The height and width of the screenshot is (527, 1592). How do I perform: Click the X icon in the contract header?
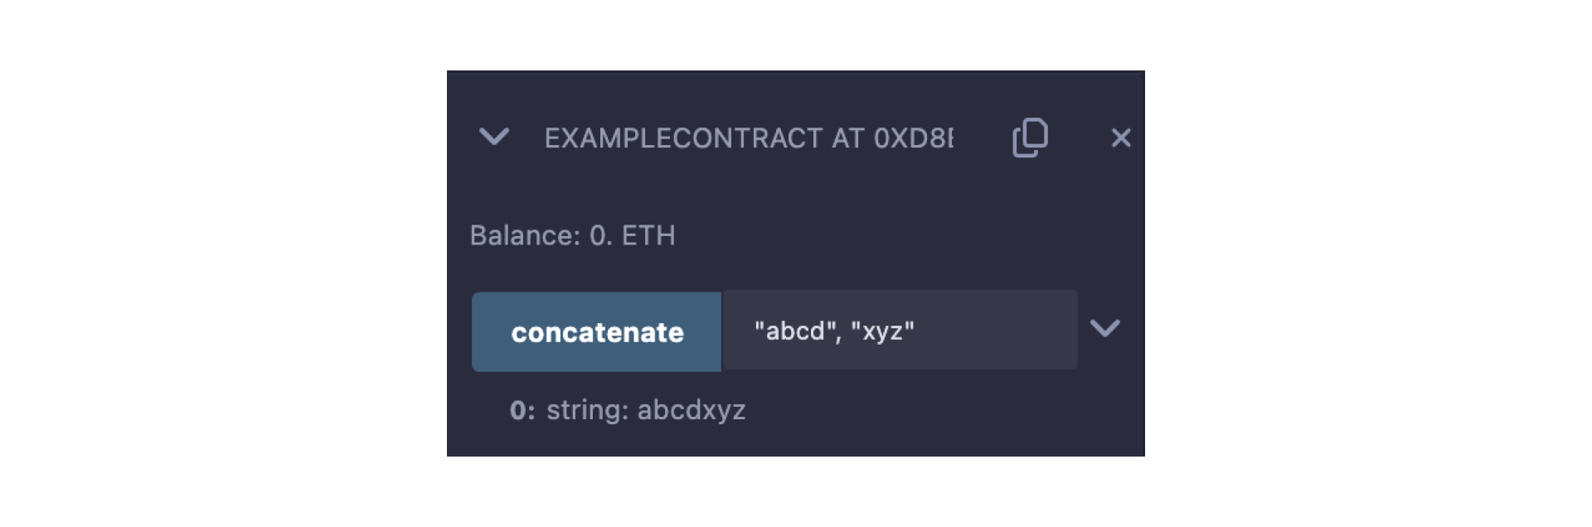[1121, 138]
